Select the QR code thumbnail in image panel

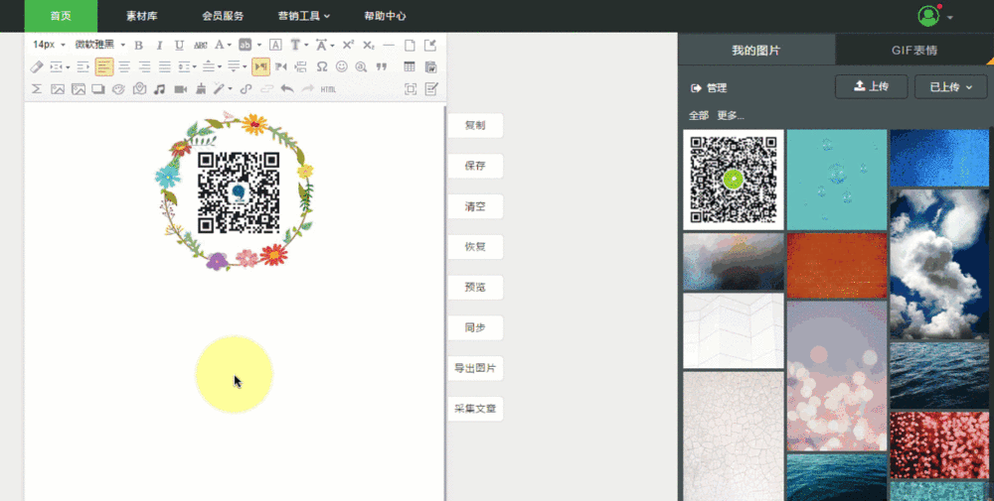click(734, 180)
